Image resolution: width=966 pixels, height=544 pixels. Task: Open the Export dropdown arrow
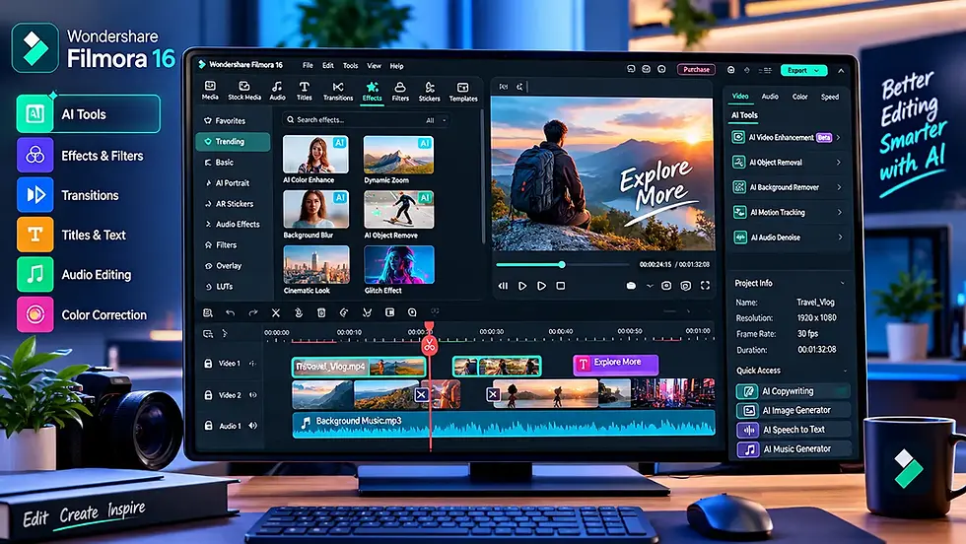click(x=817, y=70)
